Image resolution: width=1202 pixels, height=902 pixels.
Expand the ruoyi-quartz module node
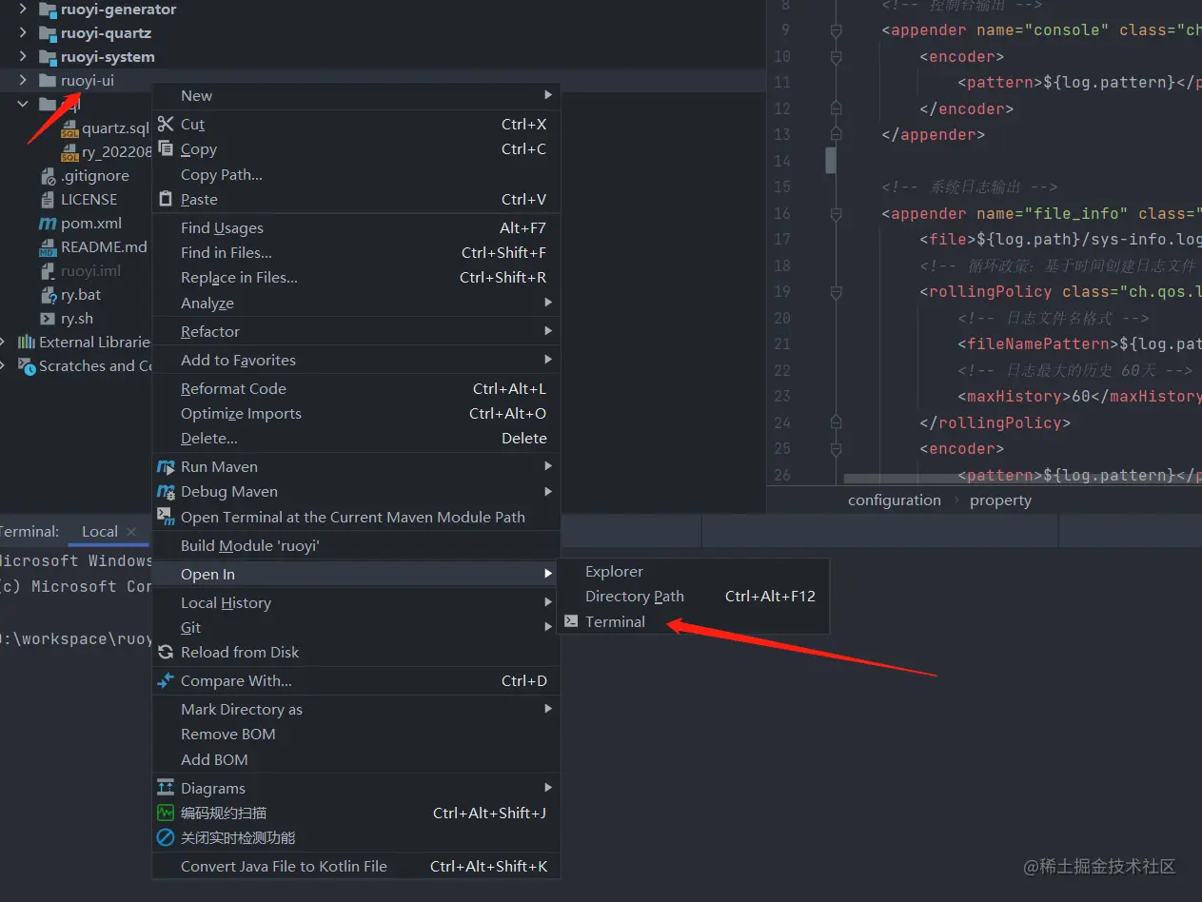coord(23,33)
